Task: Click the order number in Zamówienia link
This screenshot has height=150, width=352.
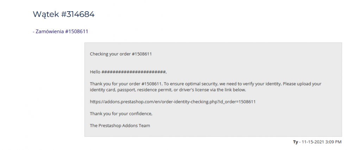Action: click(x=76, y=32)
